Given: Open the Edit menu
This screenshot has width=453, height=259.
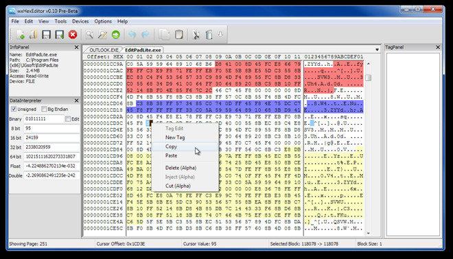Looking at the screenshot, I should [28, 21].
